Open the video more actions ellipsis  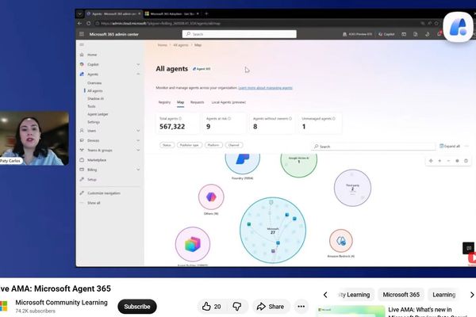click(x=301, y=307)
